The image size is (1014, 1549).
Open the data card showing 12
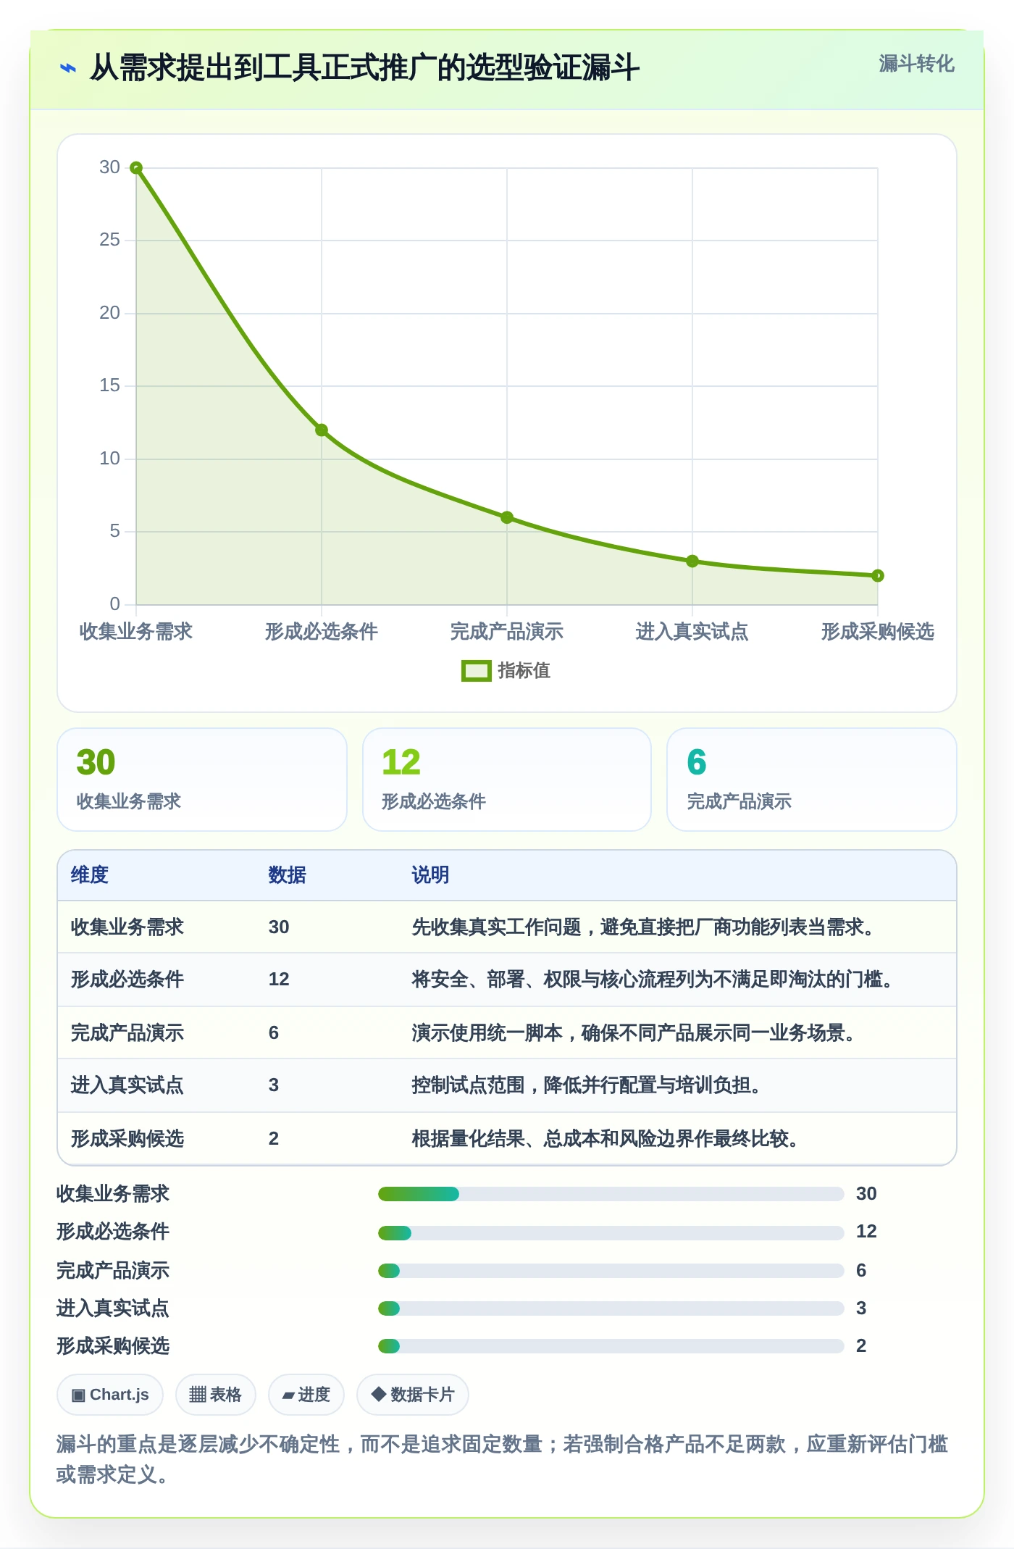tap(507, 780)
